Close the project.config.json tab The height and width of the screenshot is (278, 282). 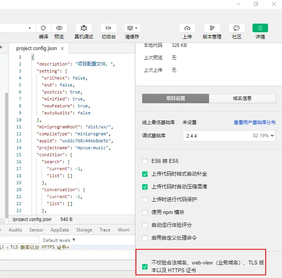pos(62,48)
